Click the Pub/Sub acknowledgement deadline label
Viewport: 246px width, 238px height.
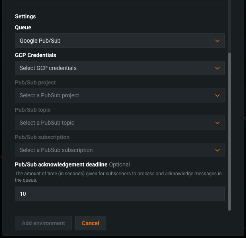(x=61, y=164)
